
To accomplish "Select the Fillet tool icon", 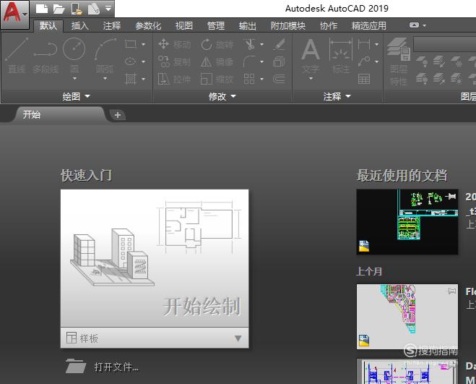I will coord(249,61).
